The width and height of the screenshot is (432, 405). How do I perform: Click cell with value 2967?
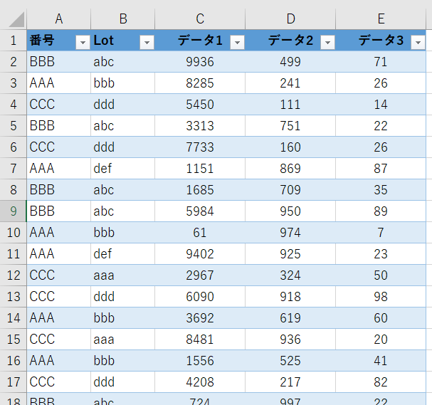200,275
